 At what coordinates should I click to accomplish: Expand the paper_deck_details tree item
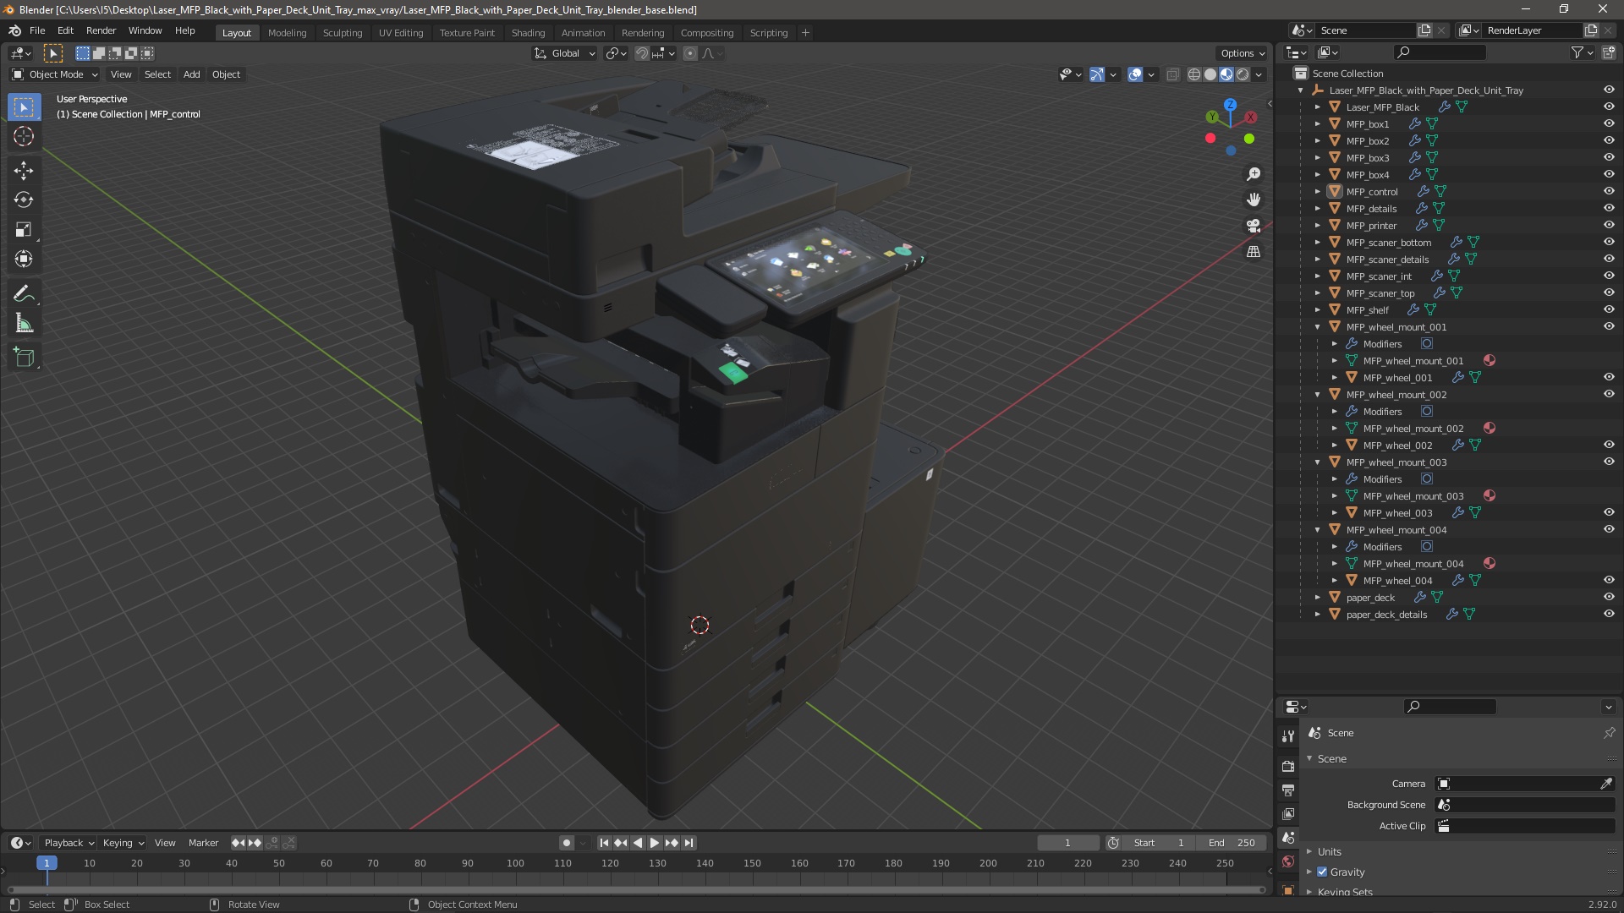click(x=1317, y=614)
